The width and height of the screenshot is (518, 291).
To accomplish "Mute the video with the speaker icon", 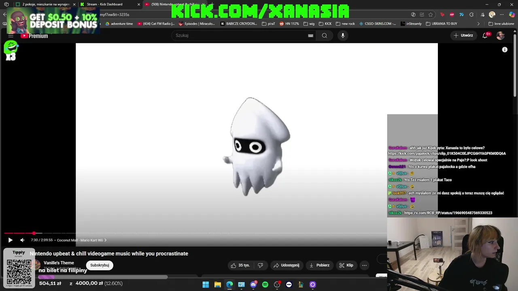I will tap(22, 240).
